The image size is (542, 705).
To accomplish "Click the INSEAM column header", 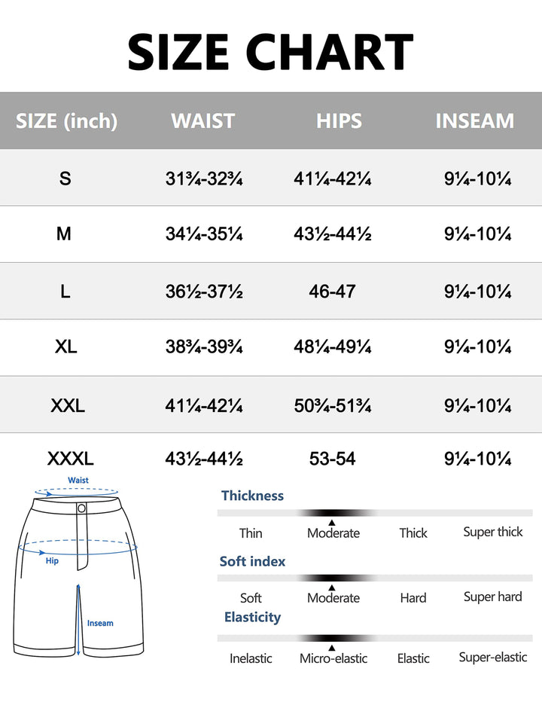I will [474, 121].
